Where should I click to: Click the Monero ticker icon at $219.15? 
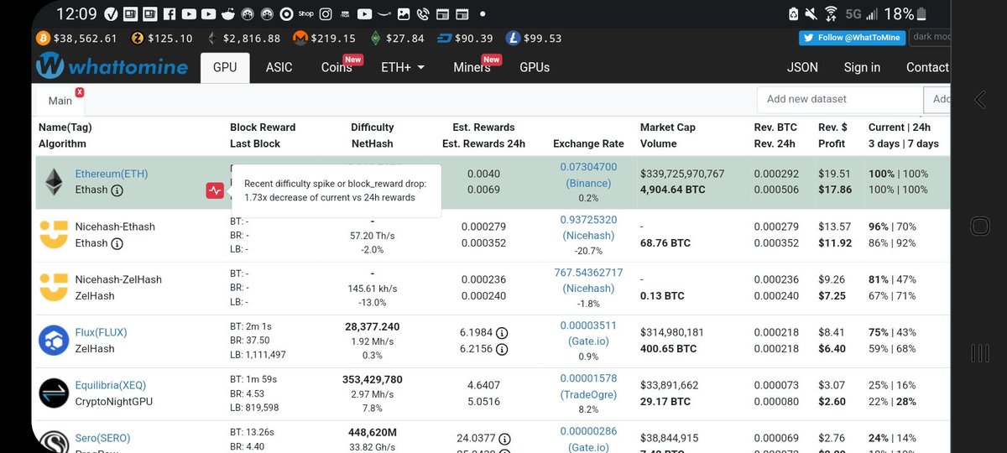click(300, 39)
